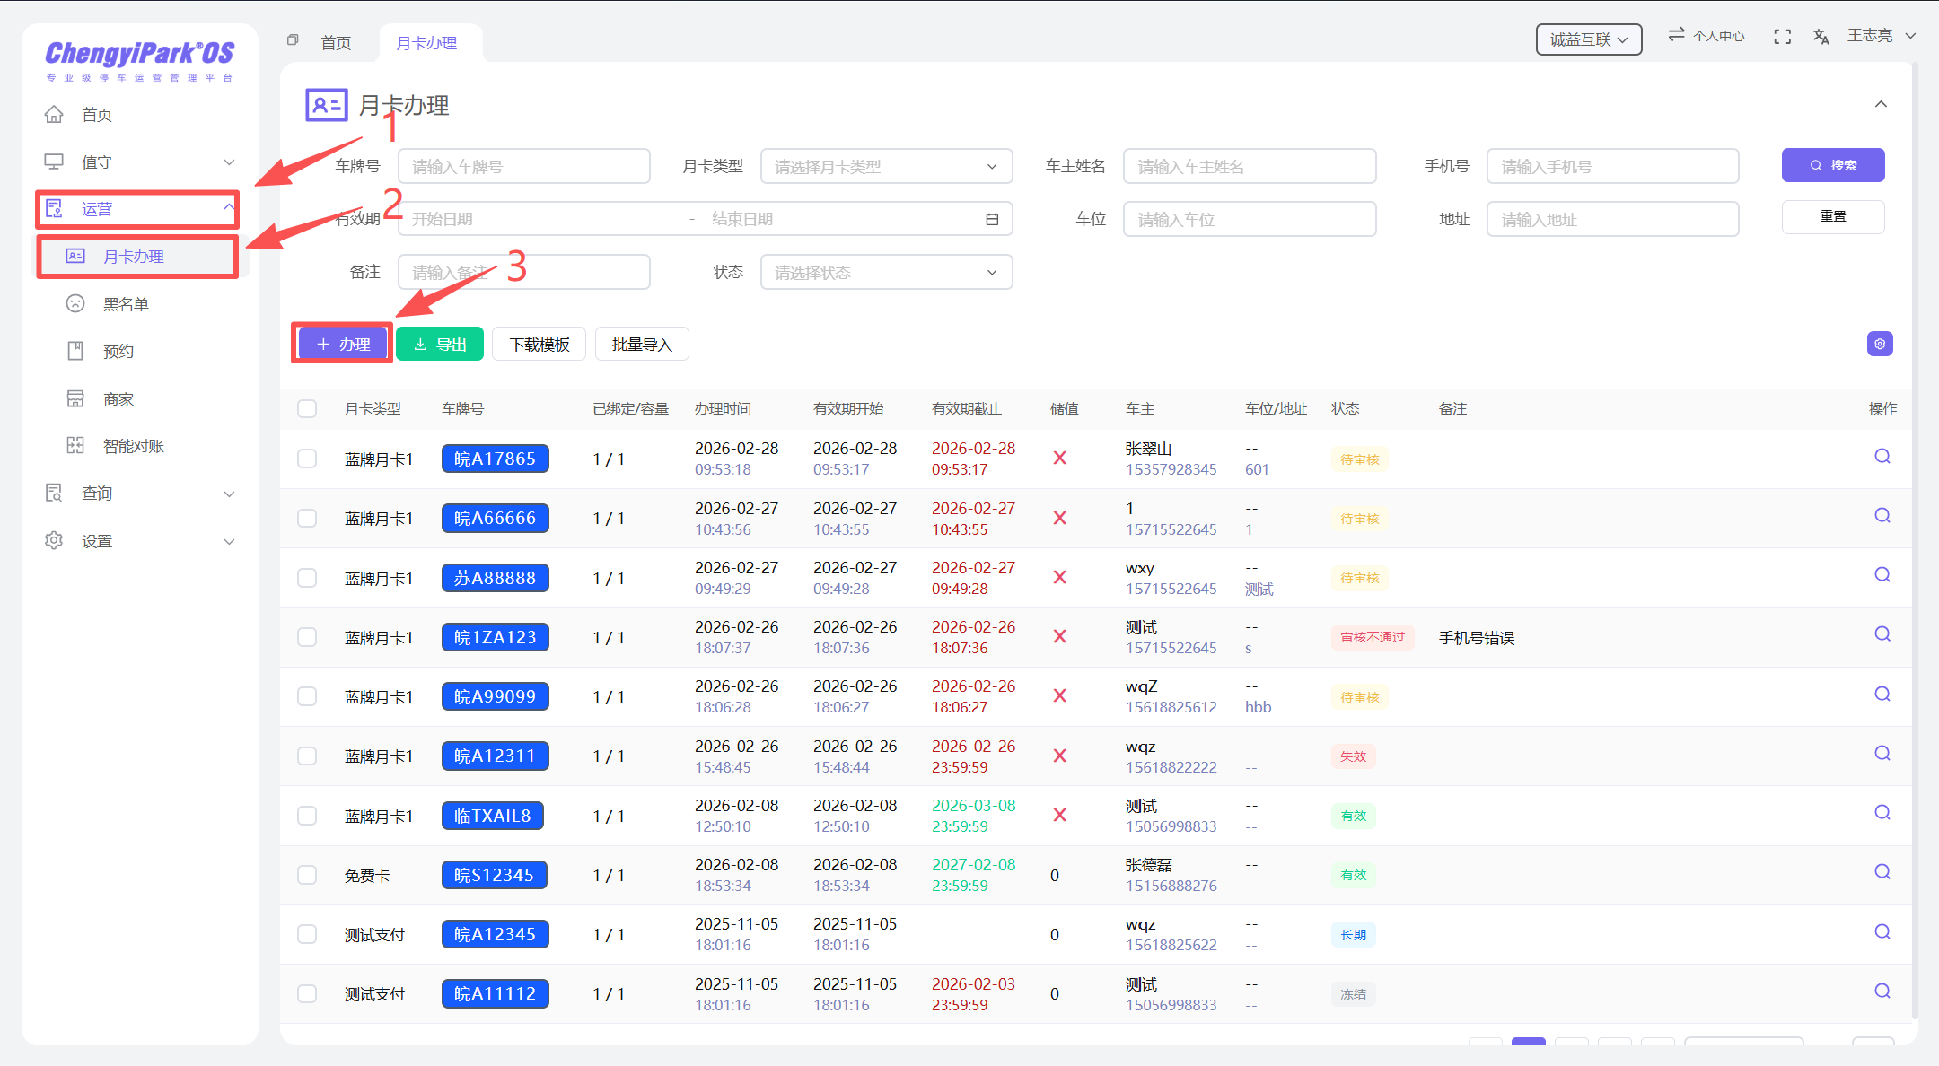
Task: Open the 状态 status dropdown
Action: coord(886,273)
